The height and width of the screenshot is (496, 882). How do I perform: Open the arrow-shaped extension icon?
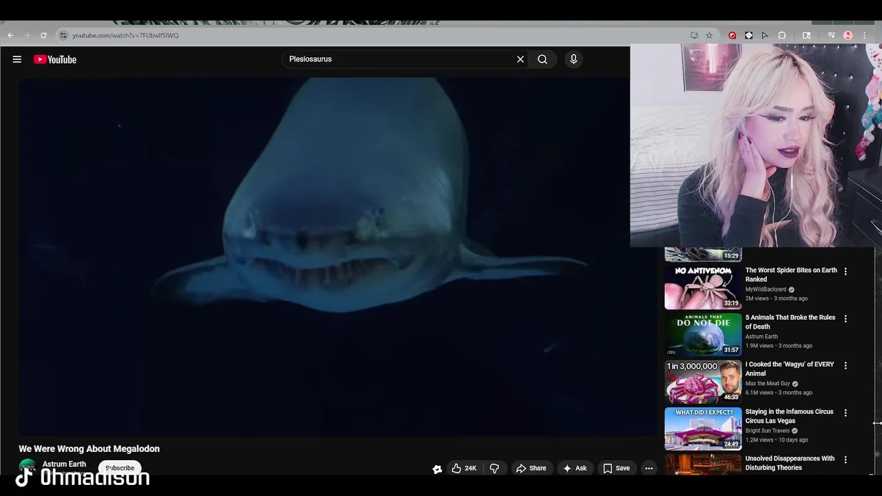pos(765,35)
